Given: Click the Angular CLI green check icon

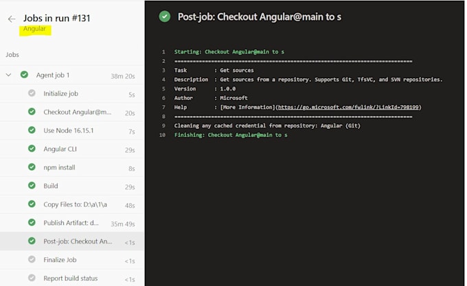Looking at the screenshot, I should pyautogui.click(x=32, y=148).
